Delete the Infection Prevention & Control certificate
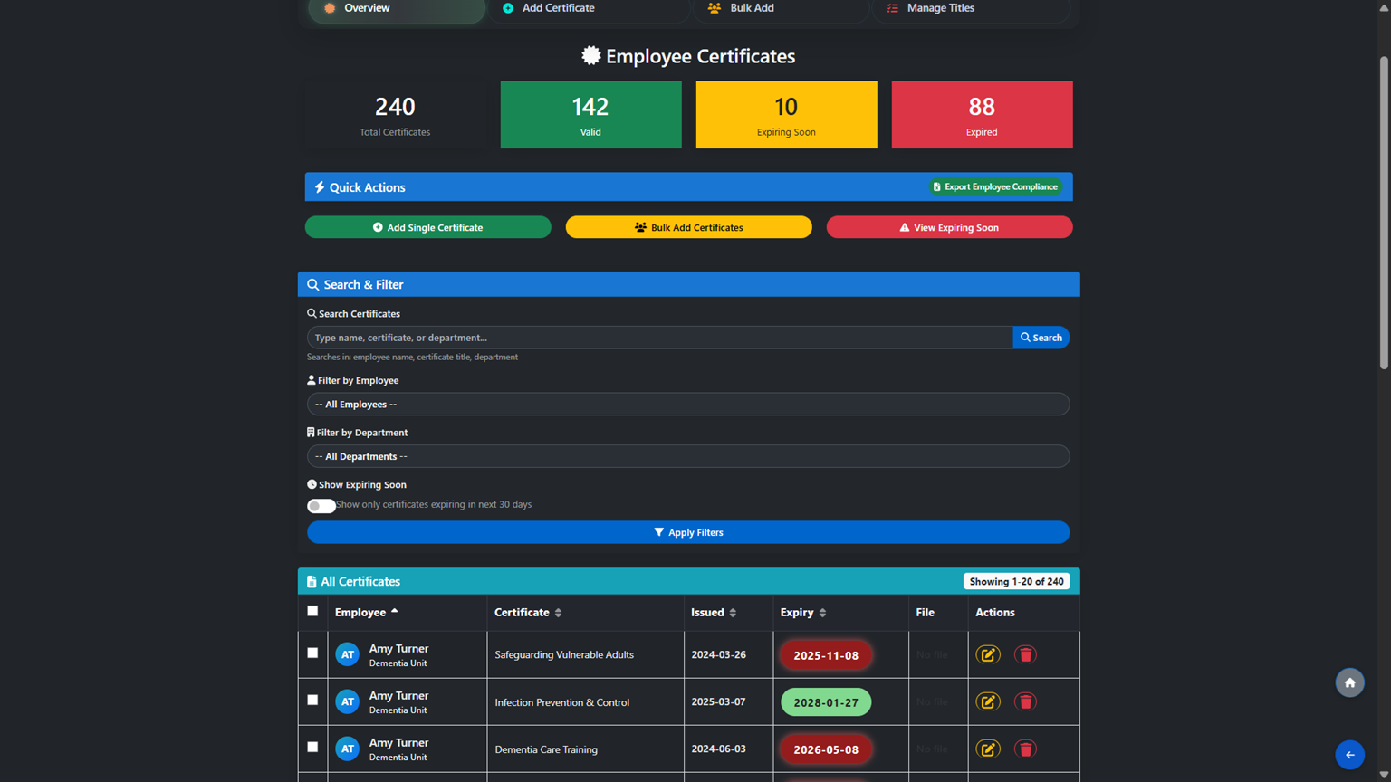Image resolution: width=1391 pixels, height=782 pixels. click(x=1025, y=701)
